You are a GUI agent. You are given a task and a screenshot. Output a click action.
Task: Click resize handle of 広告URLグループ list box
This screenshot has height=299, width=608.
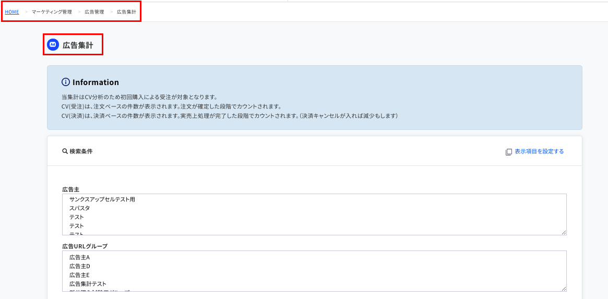pos(564,289)
